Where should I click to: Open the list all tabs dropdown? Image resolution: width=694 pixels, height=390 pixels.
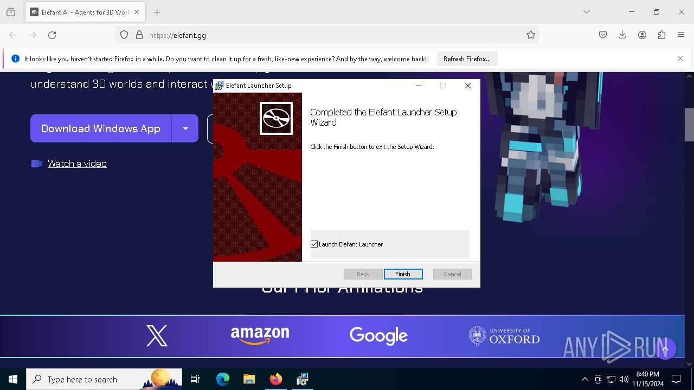[x=587, y=12]
